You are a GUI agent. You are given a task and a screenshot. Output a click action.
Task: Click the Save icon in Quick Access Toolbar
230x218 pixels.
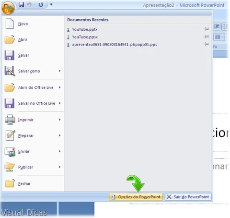(x=22, y=5)
